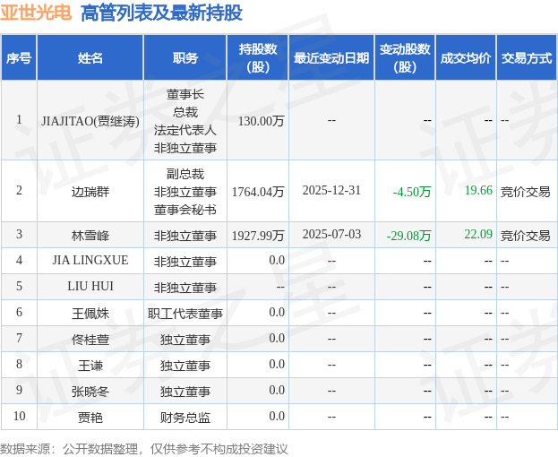Click the 职工代表董事 position text

tap(185, 314)
